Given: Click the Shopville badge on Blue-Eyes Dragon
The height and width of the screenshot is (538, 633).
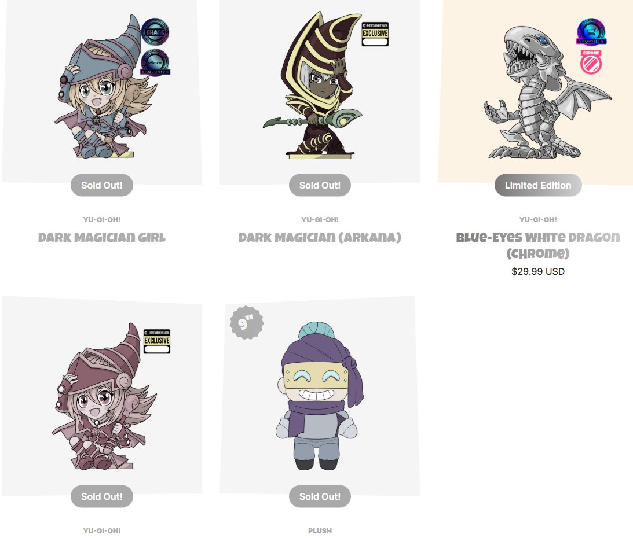Looking at the screenshot, I should pyautogui.click(x=591, y=31).
